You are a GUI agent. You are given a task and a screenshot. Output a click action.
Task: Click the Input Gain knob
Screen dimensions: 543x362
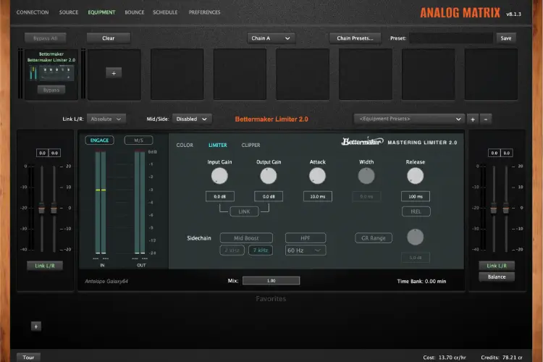click(x=219, y=175)
